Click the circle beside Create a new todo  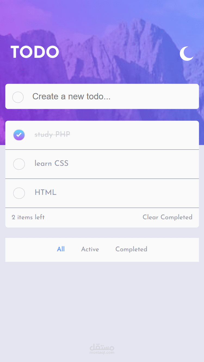coord(18,97)
